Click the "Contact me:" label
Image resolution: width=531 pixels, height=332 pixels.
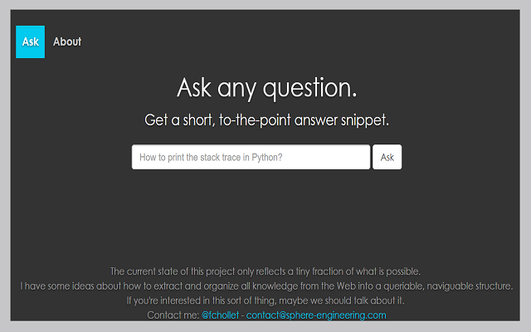click(173, 315)
